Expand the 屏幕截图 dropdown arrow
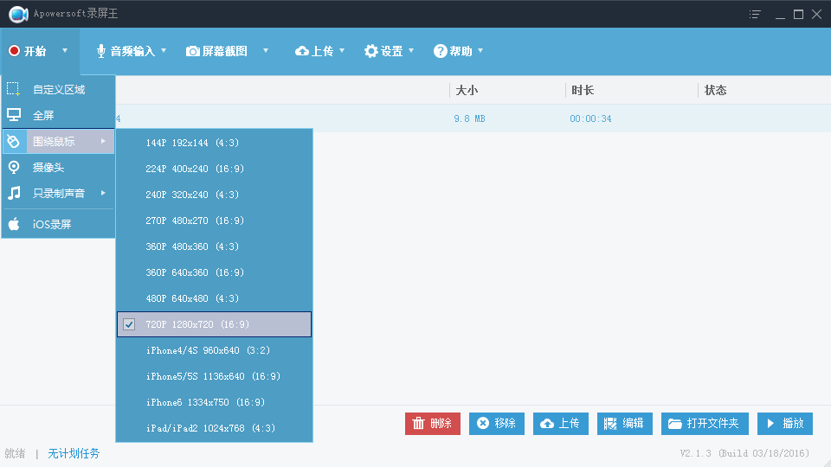Image resolution: width=831 pixels, height=467 pixels. coord(266,51)
